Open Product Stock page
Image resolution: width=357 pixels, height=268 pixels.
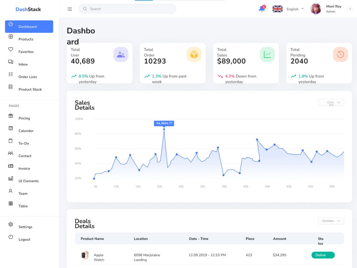(30, 89)
